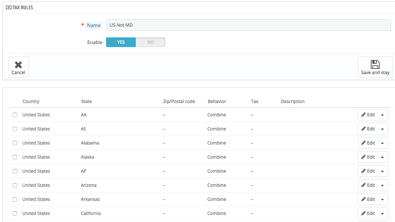The image size is (395, 222).
Task: Mark the Arkansas row checkbox
Action: coord(15,199)
